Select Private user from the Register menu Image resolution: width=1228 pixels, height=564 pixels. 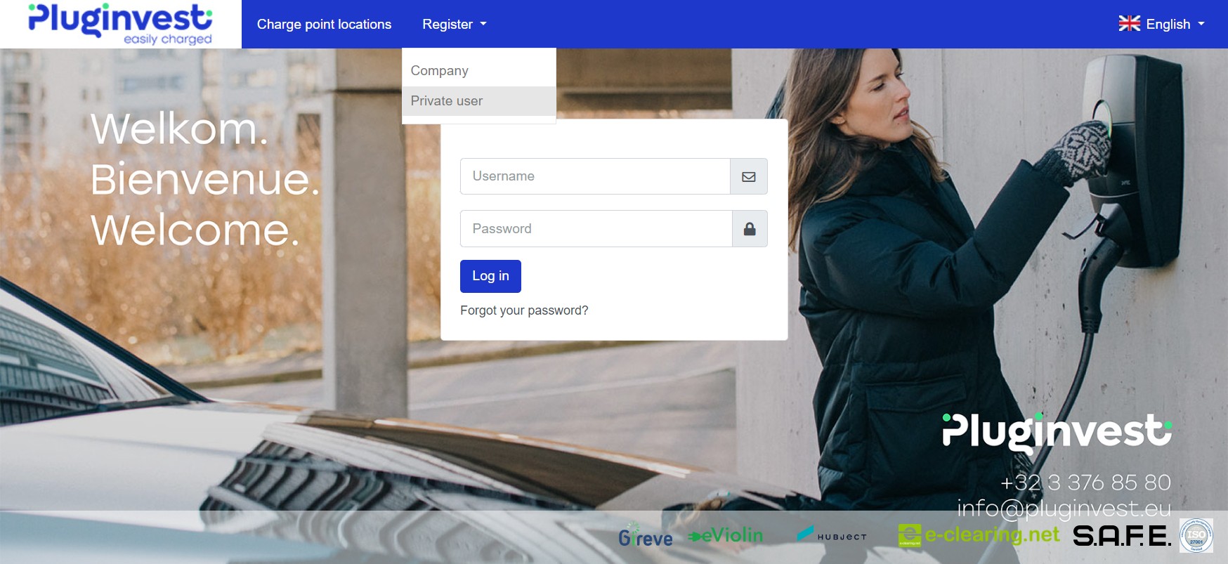point(479,101)
